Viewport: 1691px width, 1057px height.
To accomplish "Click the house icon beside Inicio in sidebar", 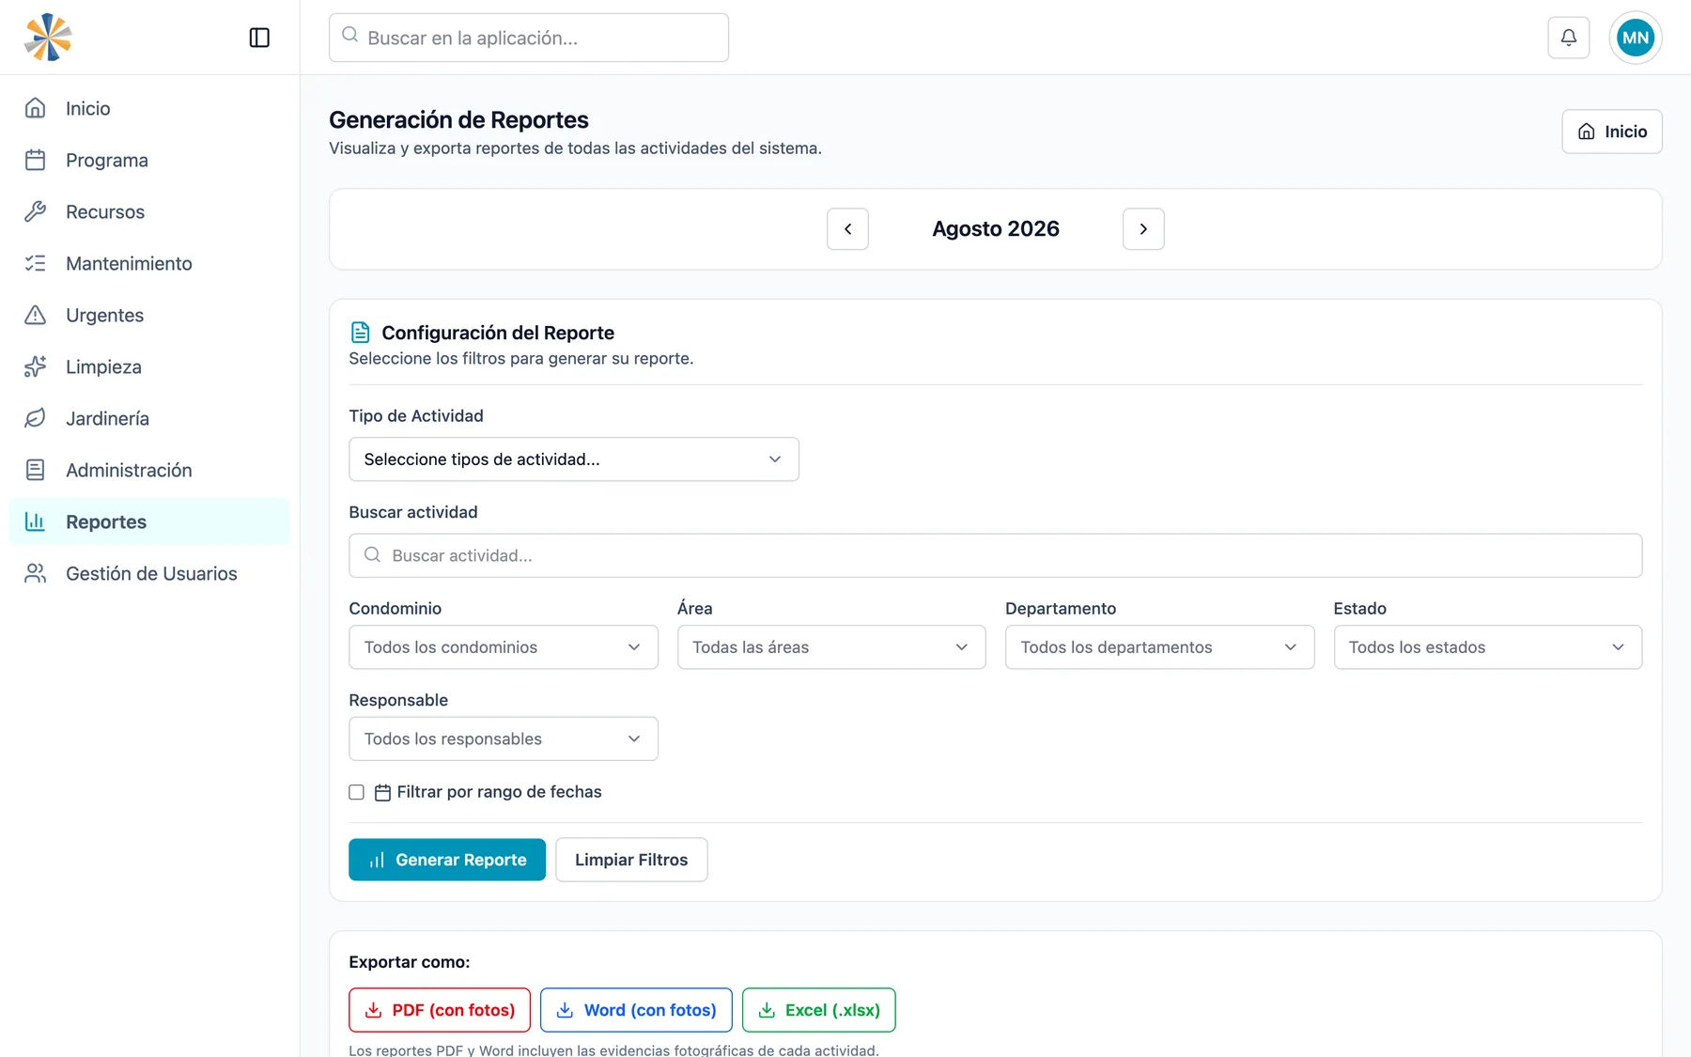I will click(35, 108).
